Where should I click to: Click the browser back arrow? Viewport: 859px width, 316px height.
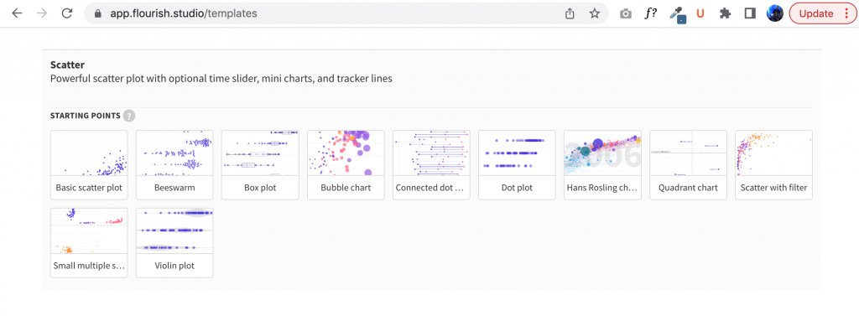[17, 13]
